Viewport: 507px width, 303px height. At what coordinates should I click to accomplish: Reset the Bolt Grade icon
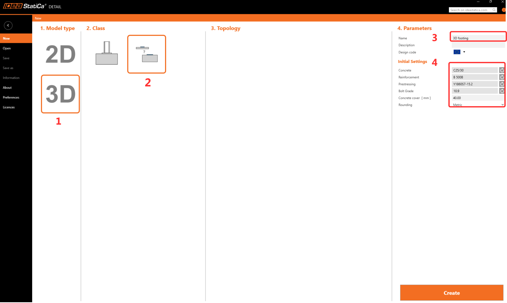tap(502, 91)
